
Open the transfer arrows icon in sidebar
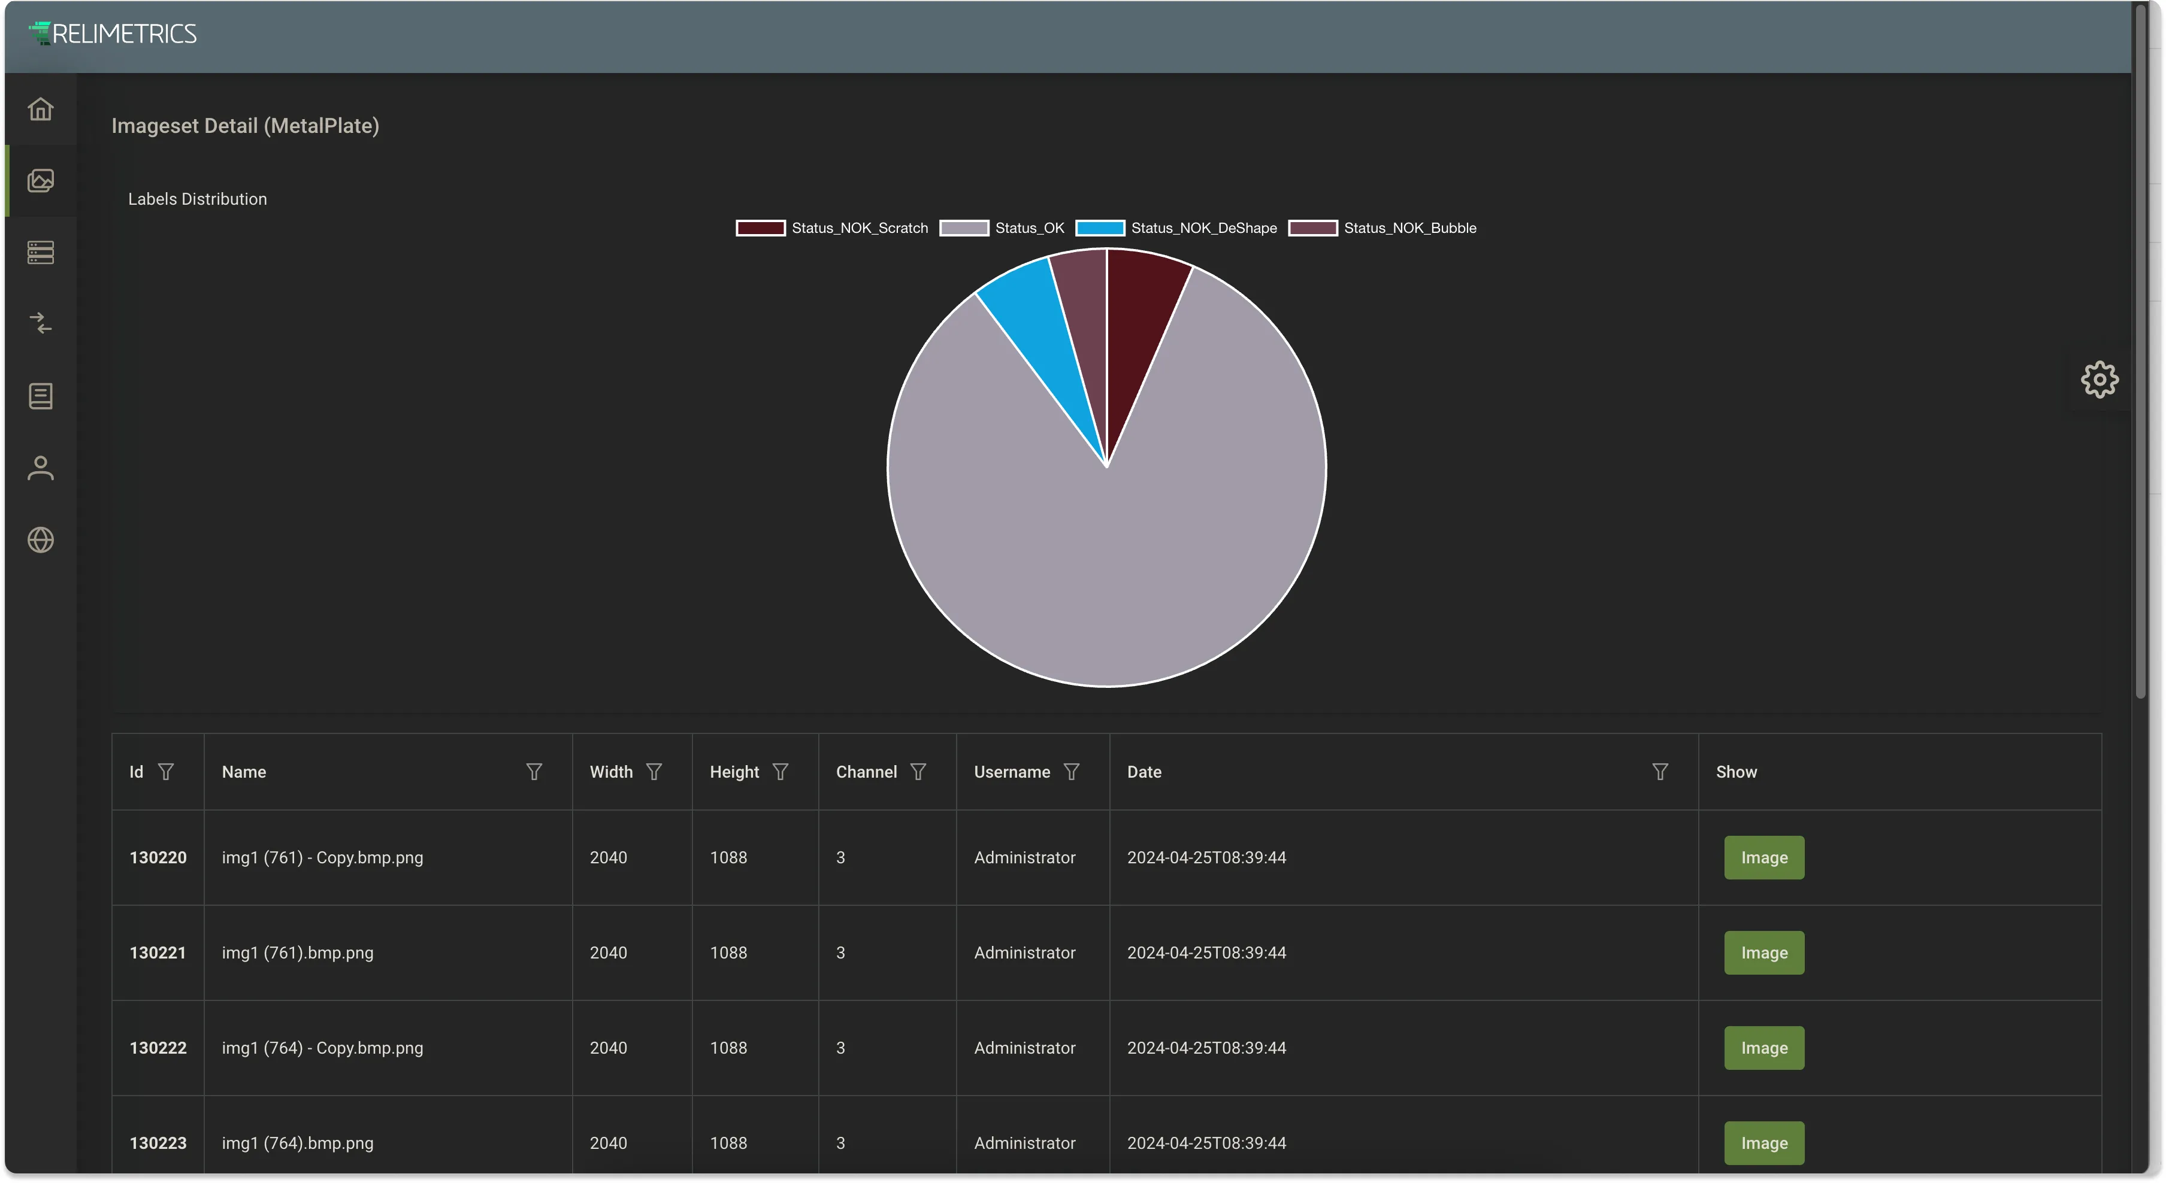coord(40,323)
